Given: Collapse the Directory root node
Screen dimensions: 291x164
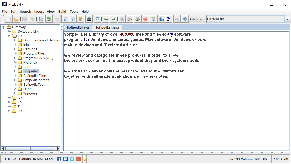Looking at the screenshot, I should [3, 27].
